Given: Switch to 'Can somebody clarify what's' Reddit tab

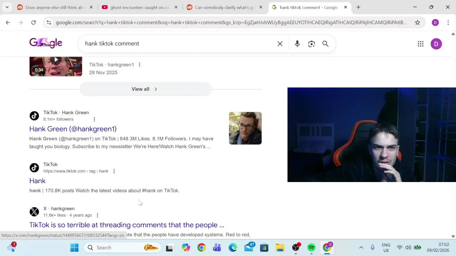Looking at the screenshot, I should click(x=221, y=7).
